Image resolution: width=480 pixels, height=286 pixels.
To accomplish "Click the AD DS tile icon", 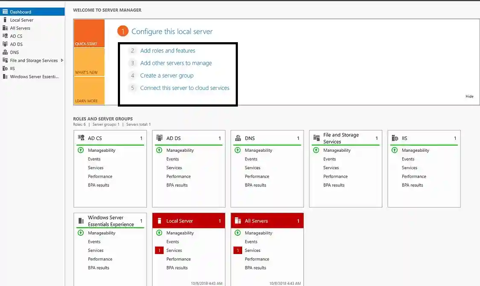I will pyautogui.click(x=159, y=138).
